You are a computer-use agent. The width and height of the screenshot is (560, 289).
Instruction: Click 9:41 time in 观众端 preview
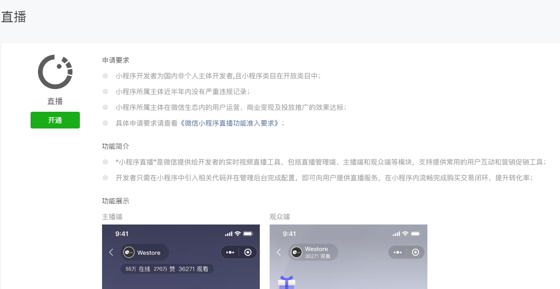[x=289, y=234]
